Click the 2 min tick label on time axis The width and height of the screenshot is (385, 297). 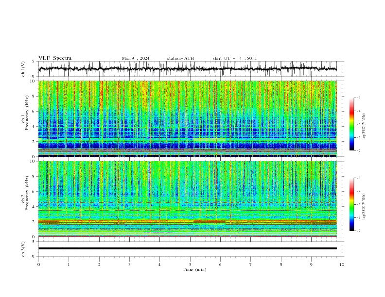[99, 264]
